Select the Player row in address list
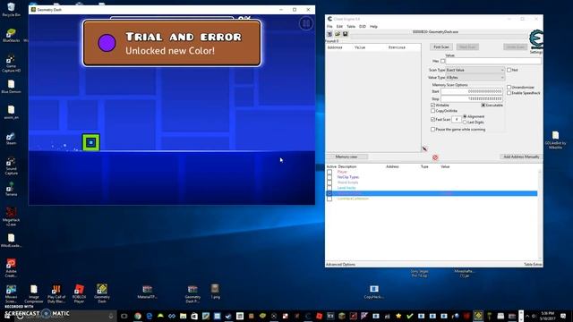The width and height of the screenshot is (573, 322). point(432,172)
